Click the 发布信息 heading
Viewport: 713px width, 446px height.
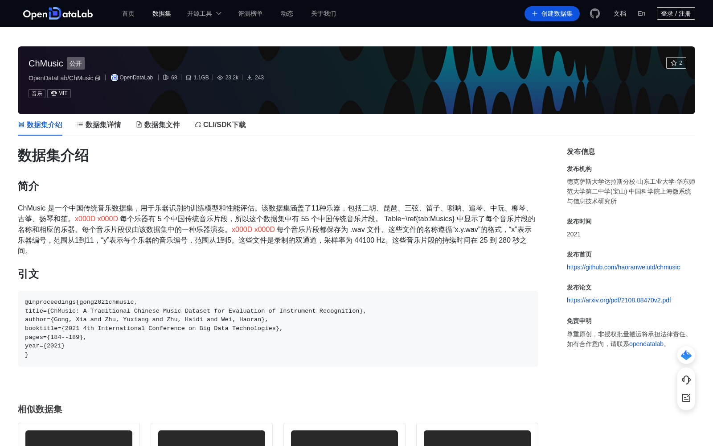(x=581, y=152)
